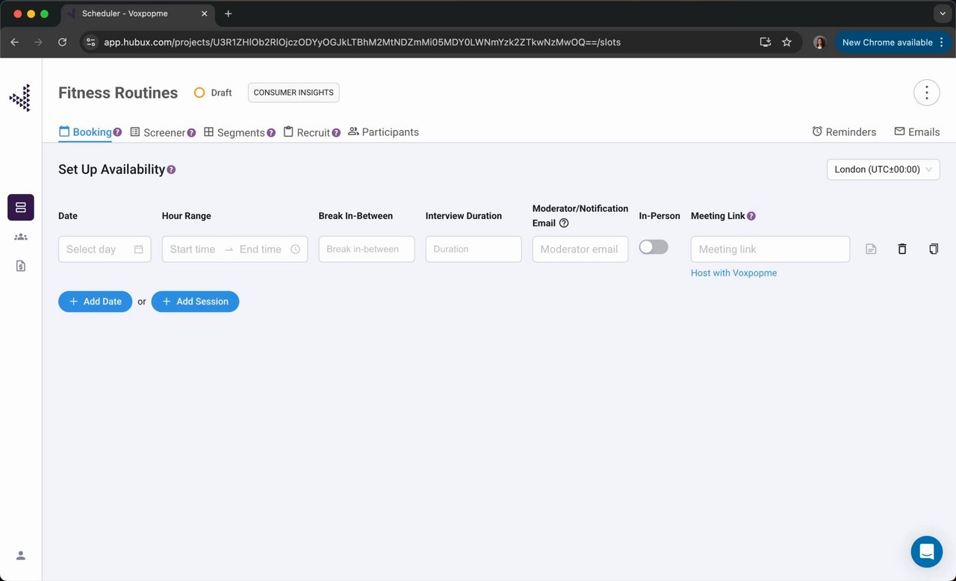Open the chat support bubble

pos(926,552)
